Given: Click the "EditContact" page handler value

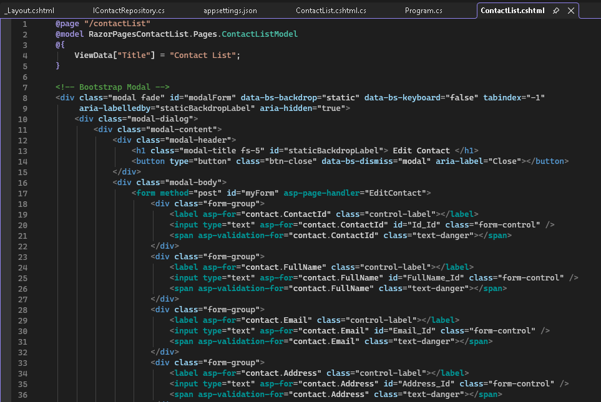Looking at the screenshot, I should [395, 193].
